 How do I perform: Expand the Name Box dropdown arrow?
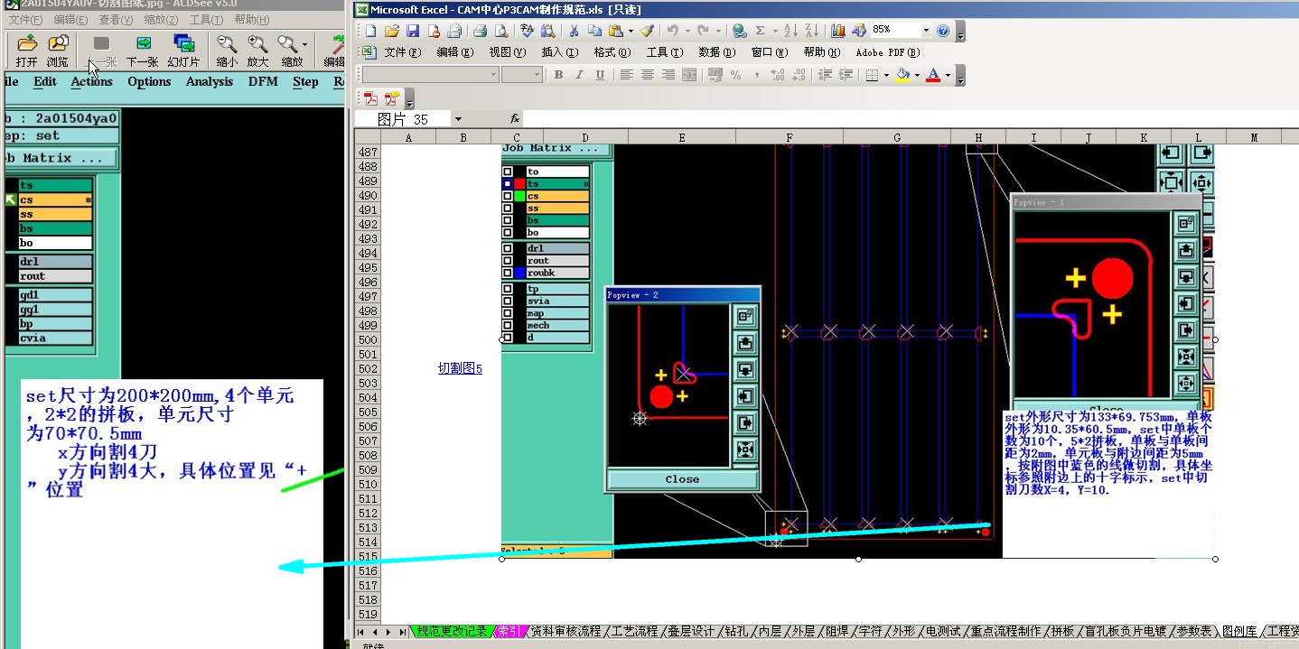[458, 119]
